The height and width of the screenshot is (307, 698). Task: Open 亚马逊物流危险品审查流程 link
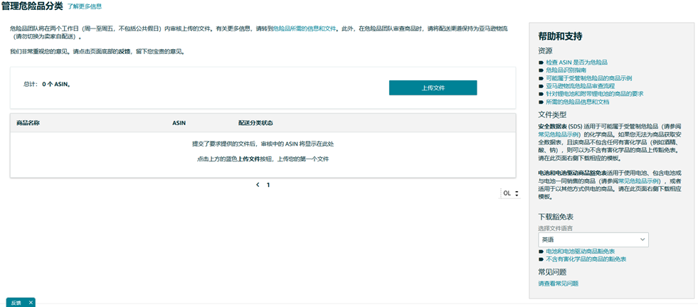(581, 86)
